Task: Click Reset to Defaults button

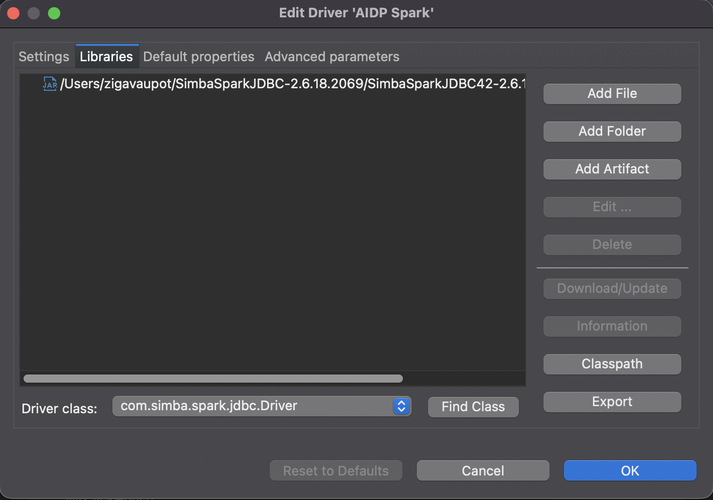Action: [x=336, y=470]
